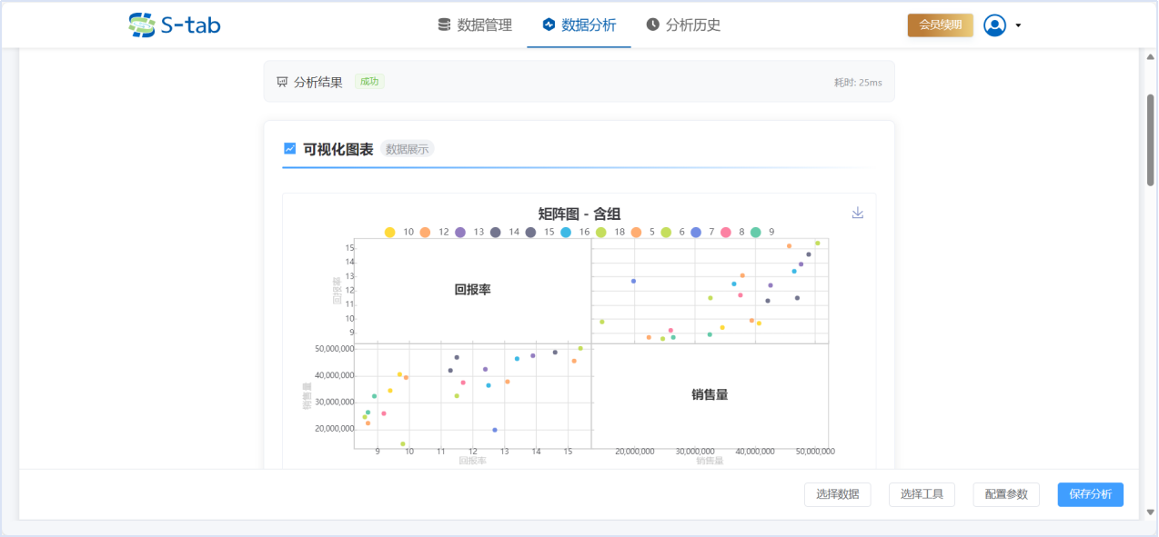Viewport: 1159px width, 537px height.
Task: Toggle legend series 10 visibility
Action: tap(398, 233)
